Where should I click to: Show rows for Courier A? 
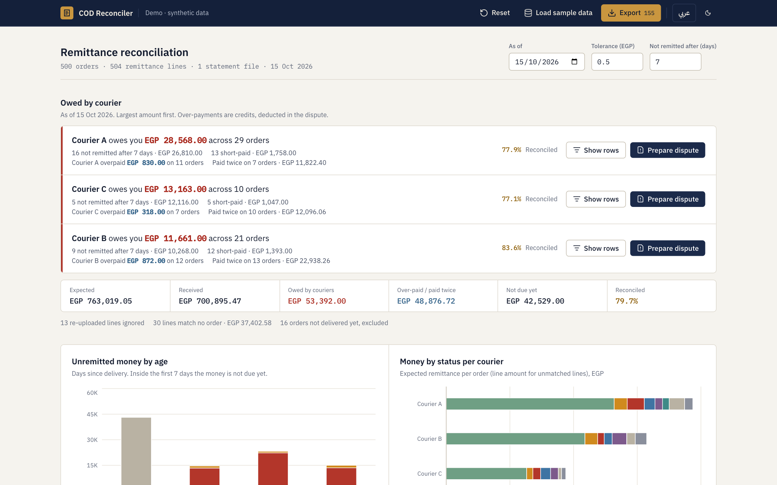coord(596,150)
